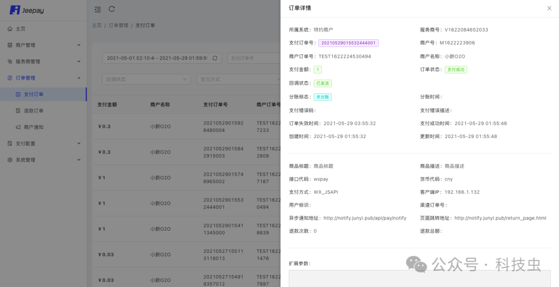Image resolution: width=559 pixels, height=287 pixels.
Task: Click the 已发送 callback status tag
Action: click(x=322, y=83)
